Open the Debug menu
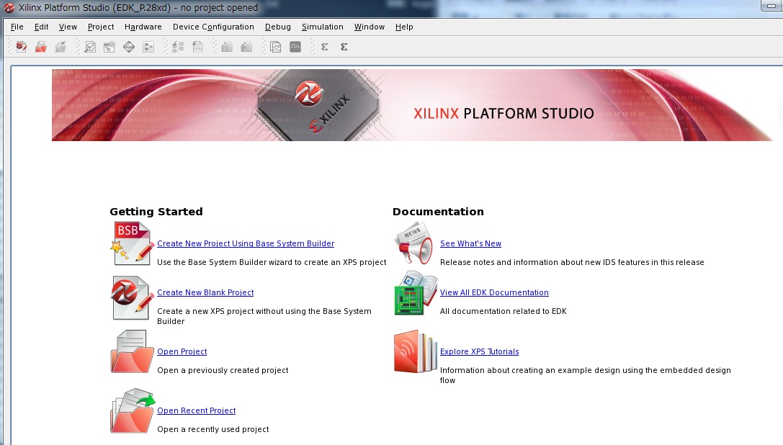The height and width of the screenshot is (445, 783). [x=277, y=27]
